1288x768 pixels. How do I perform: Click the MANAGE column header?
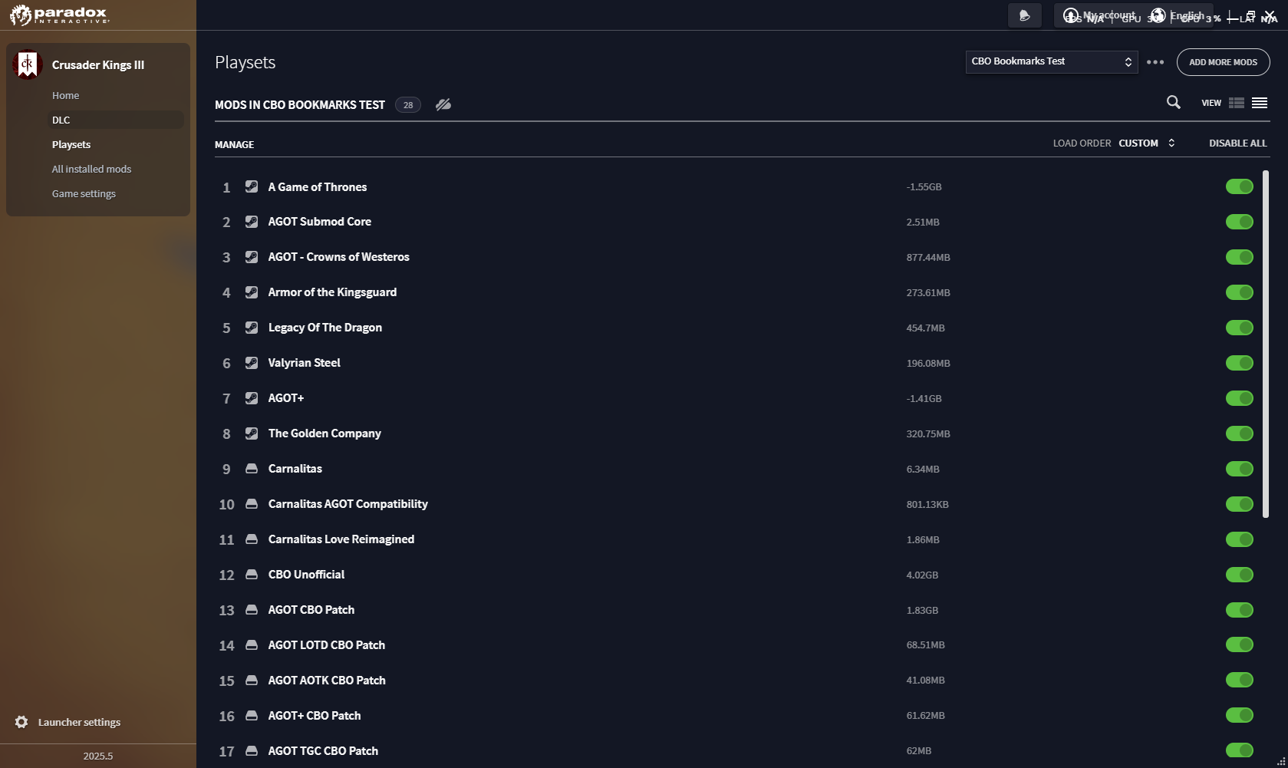(x=235, y=145)
